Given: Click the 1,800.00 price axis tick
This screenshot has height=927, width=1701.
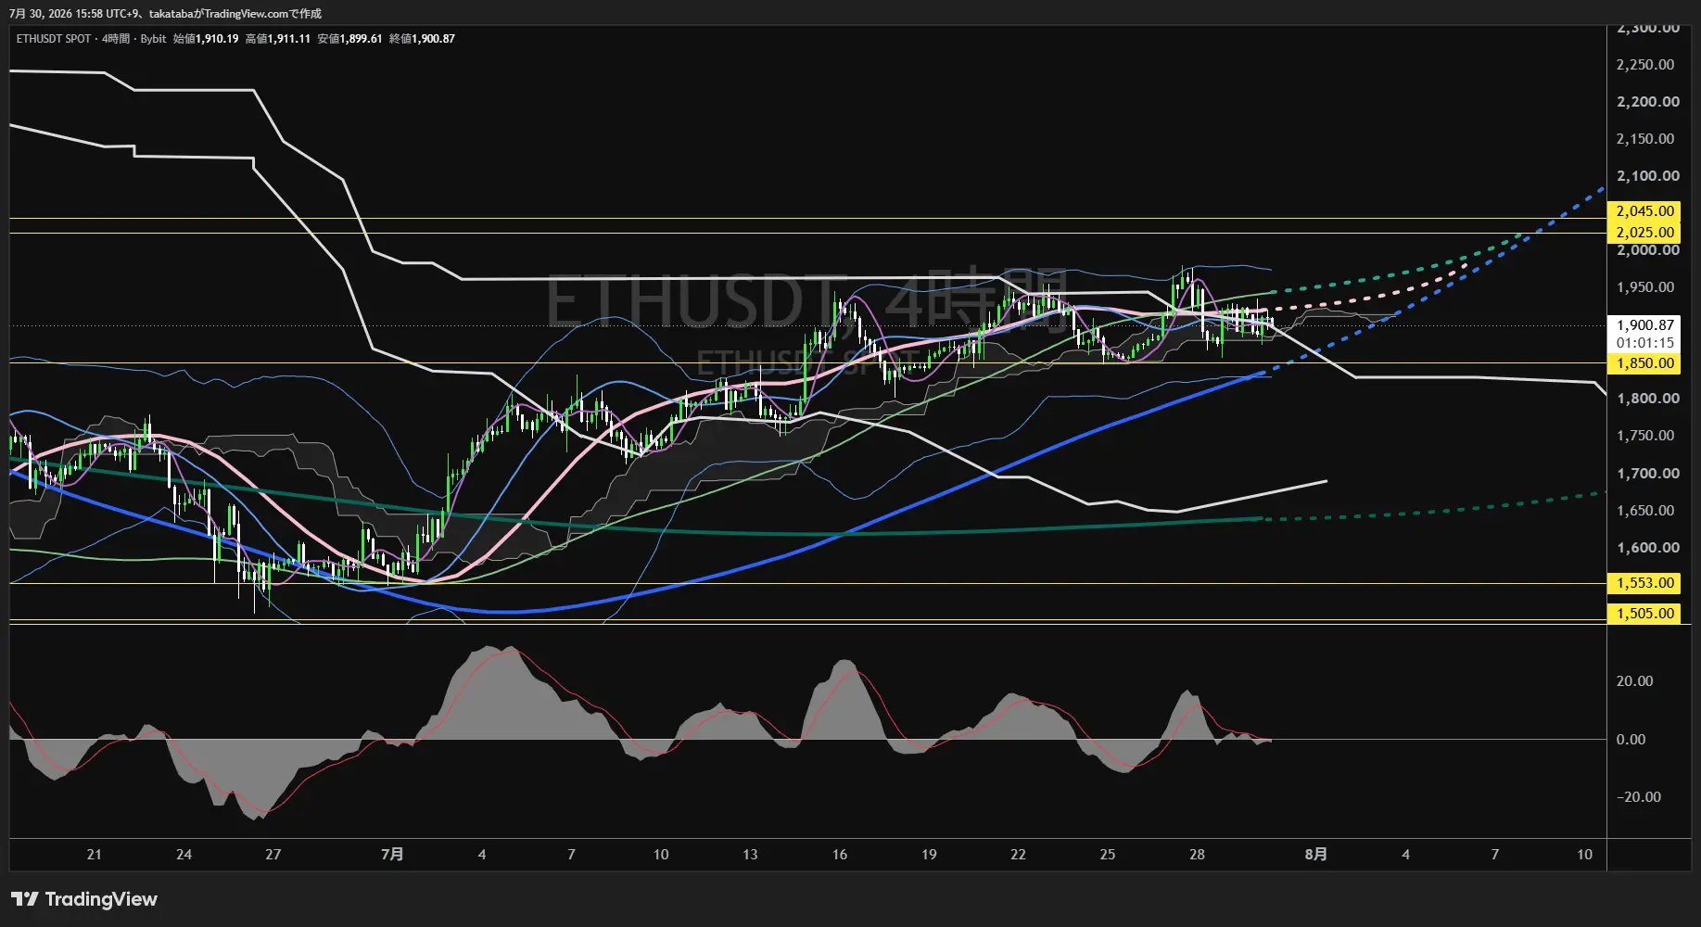Looking at the screenshot, I should (1647, 399).
